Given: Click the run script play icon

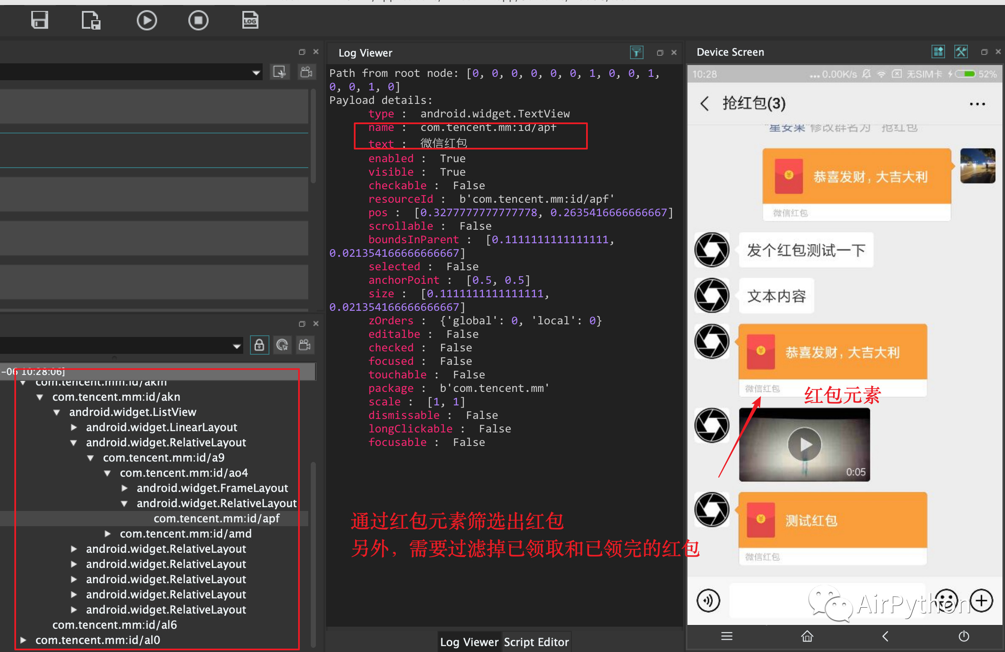Looking at the screenshot, I should coord(147,20).
